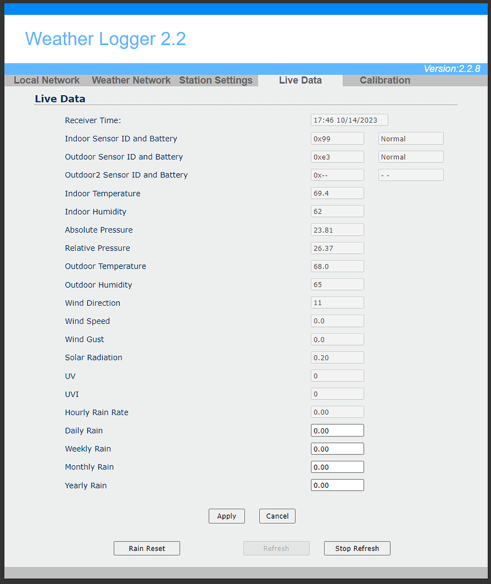
Task: Focus the Yearly Rain input field
Action: (x=337, y=485)
